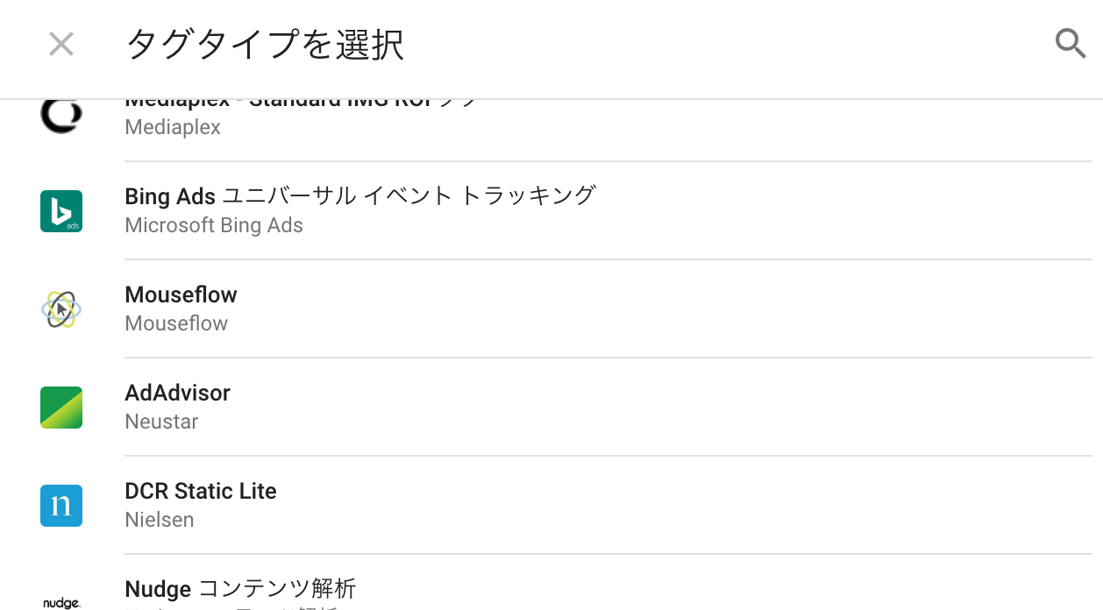Click the タグタイプを選択 panel heading
Screen dimensions: 1103x610
[x=265, y=44]
